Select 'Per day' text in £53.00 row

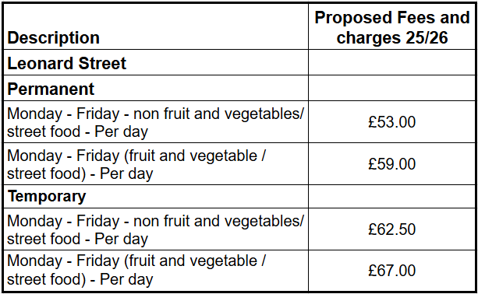122,131
